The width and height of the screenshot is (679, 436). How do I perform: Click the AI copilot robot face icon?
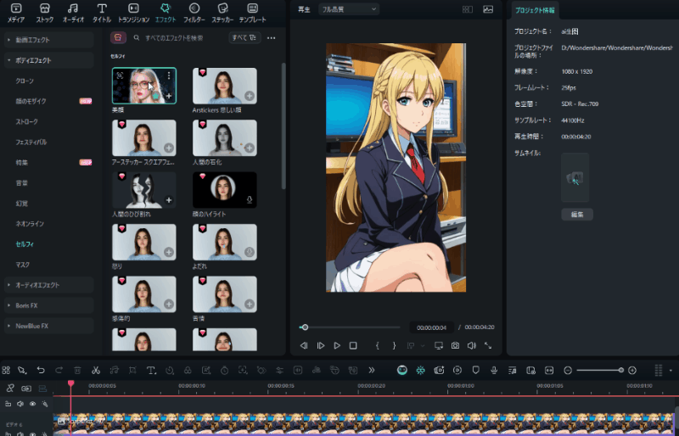402,370
